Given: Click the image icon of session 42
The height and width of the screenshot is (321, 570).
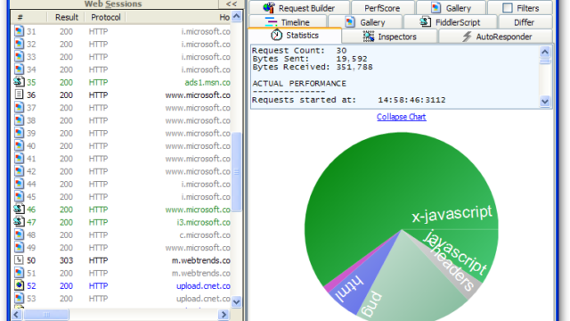Looking at the screenshot, I should tap(19, 171).
